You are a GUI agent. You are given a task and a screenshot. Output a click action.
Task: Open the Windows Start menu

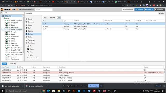2,91
